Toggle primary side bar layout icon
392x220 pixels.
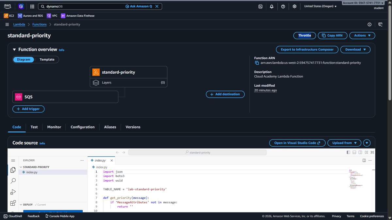pos(348,153)
